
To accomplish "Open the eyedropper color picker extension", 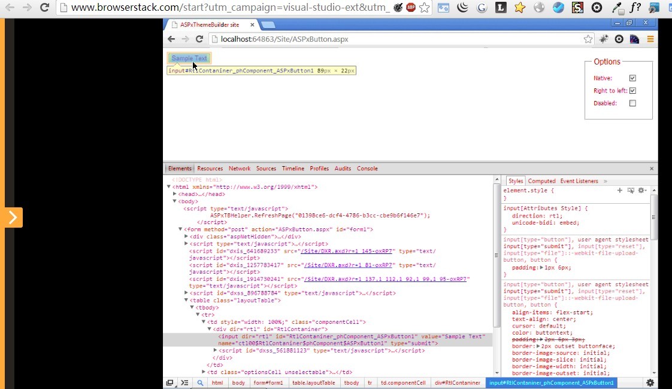I will 617,8.
